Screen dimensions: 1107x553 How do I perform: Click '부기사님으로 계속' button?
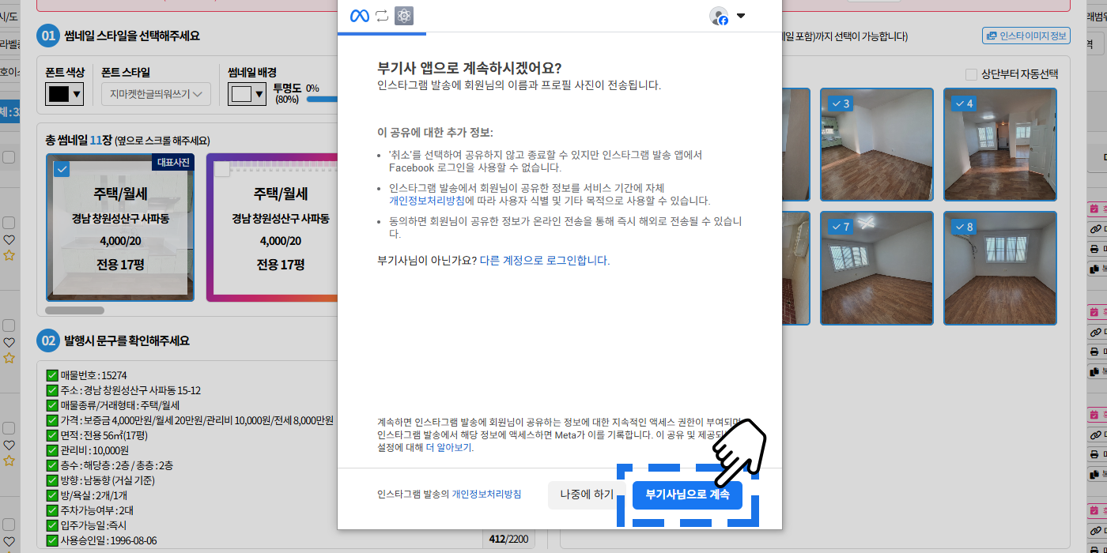(687, 495)
